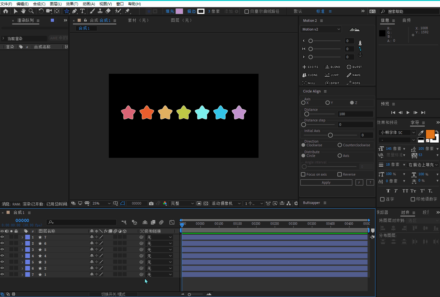Select the Eraser tool
440x297 pixels.
click(108, 11)
